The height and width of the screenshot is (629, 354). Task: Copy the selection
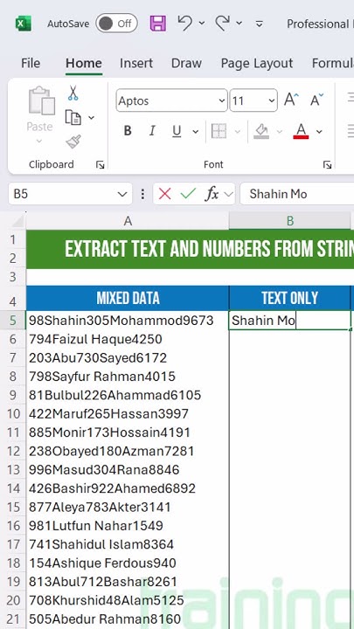tap(73, 118)
